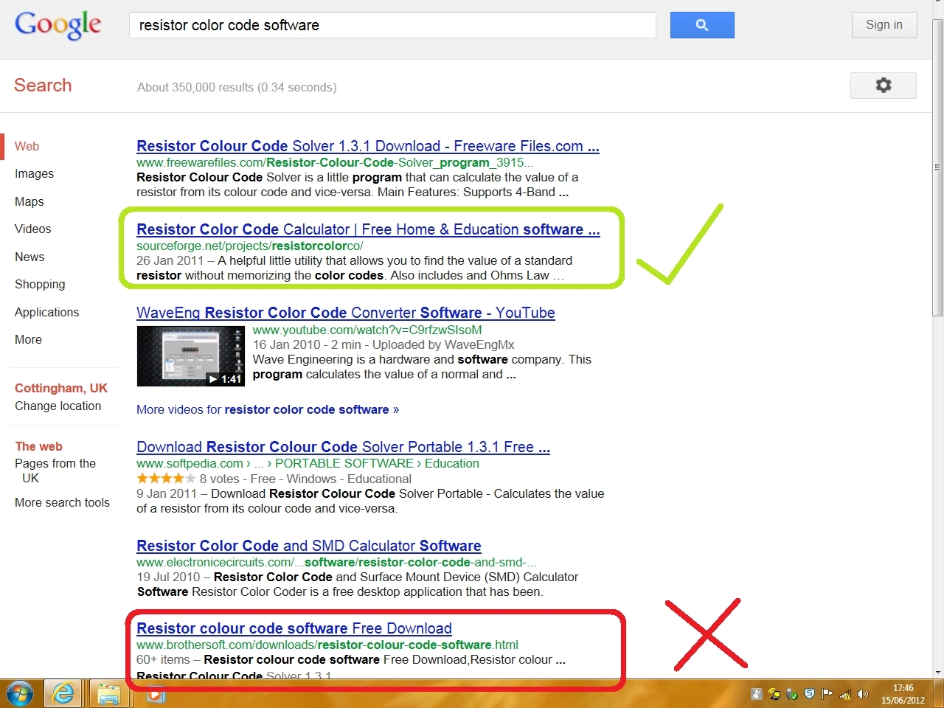
Task: Click the electronicecircuits.com URL text
Action: click(x=336, y=563)
